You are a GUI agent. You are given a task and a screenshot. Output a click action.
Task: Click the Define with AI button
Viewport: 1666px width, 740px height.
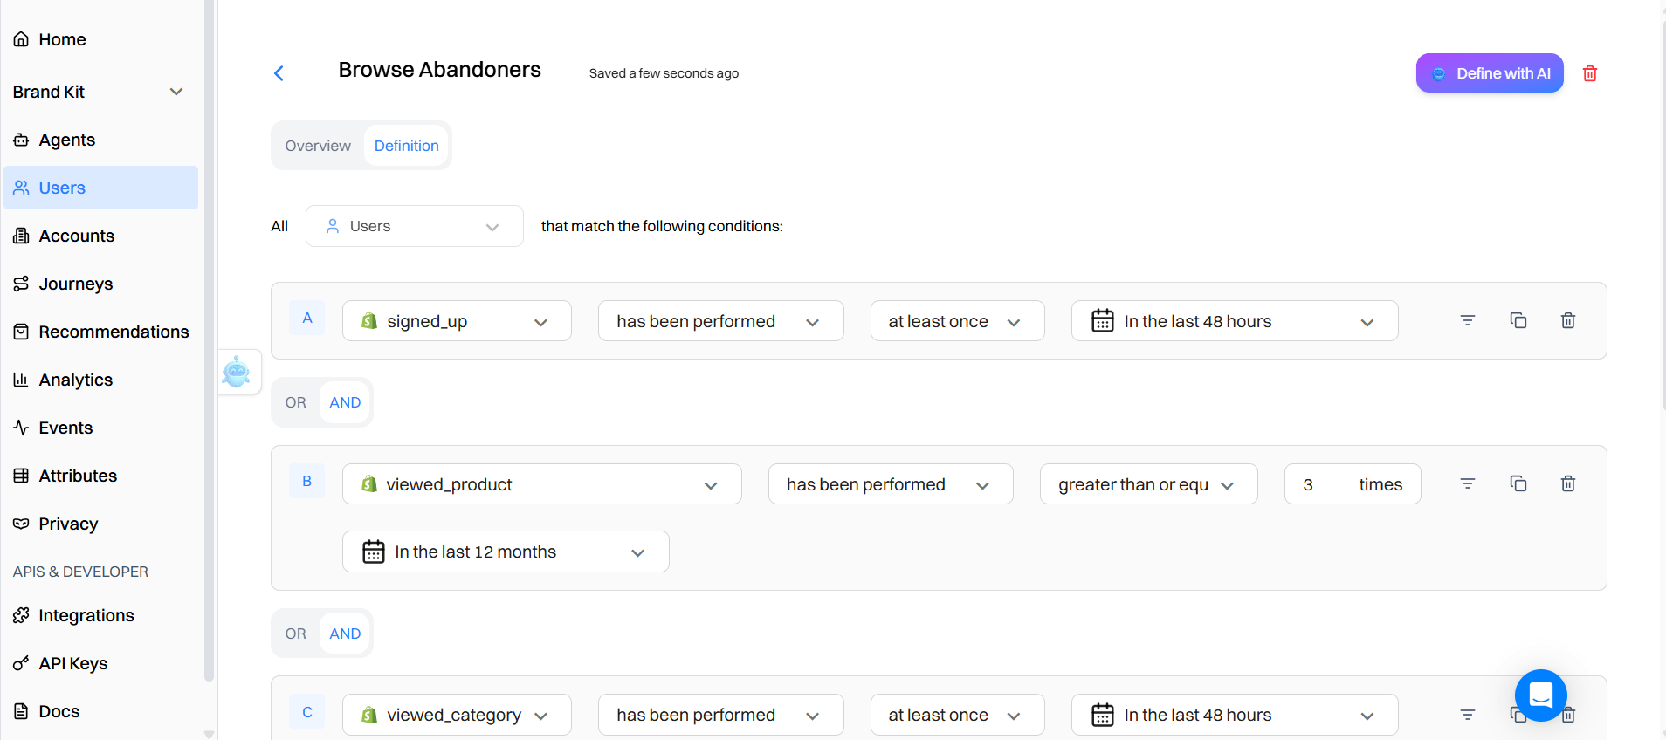click(1490, 73)
